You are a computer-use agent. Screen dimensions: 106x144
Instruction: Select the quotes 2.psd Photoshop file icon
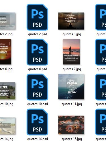(37, 17)
